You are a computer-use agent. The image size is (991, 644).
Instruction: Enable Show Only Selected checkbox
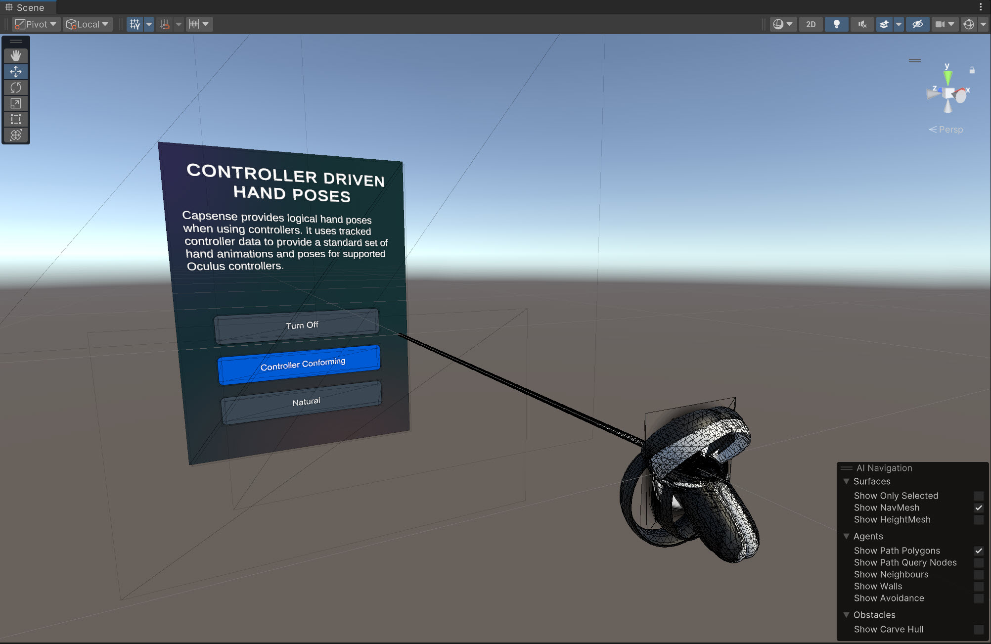click(978, 496)
